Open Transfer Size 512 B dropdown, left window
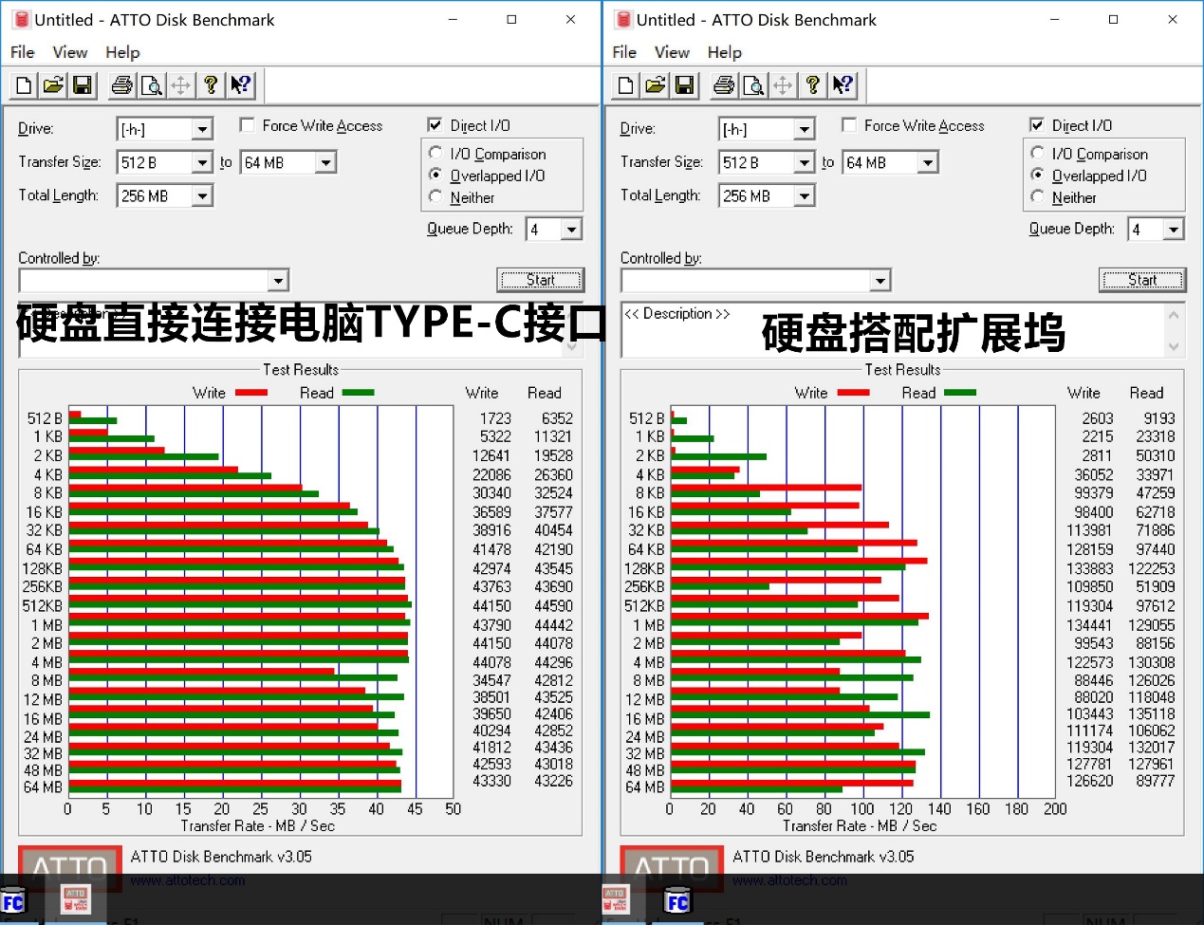This screenshot has height=925, width=1204. [201, 163]
